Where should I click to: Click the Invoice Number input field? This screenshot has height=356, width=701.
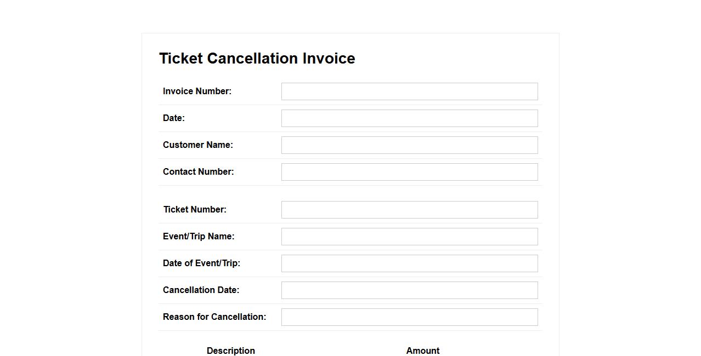click(x=409, y=91)
